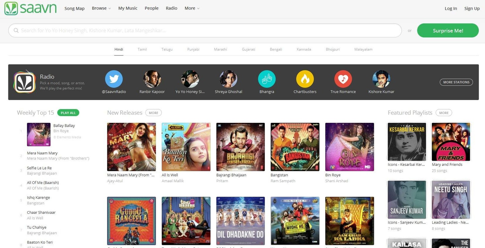Image resolution: width=485 pixels, height=248 pixels.
Task: Open Ballay Ballay album thumbnail in Top 15
Action: (39, 135)
